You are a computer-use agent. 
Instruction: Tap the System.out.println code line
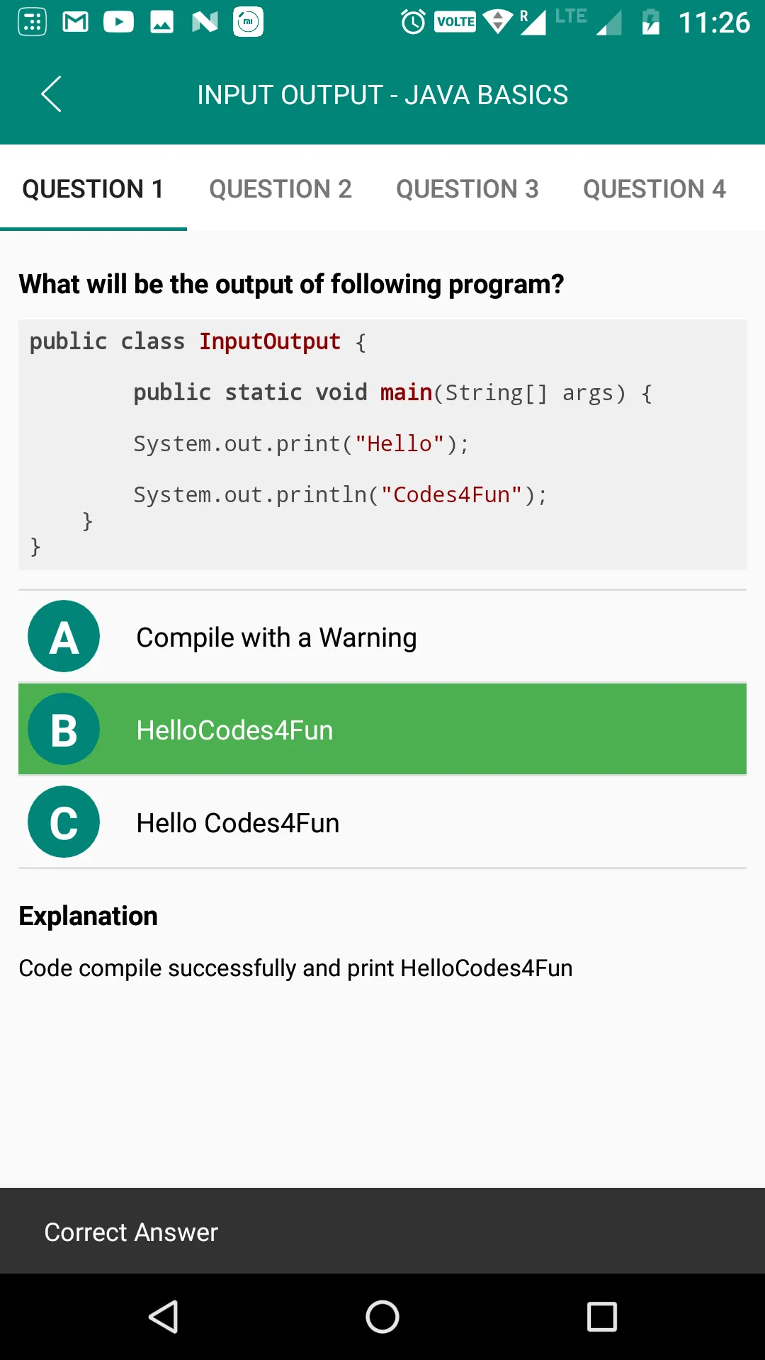click(341, 494)
